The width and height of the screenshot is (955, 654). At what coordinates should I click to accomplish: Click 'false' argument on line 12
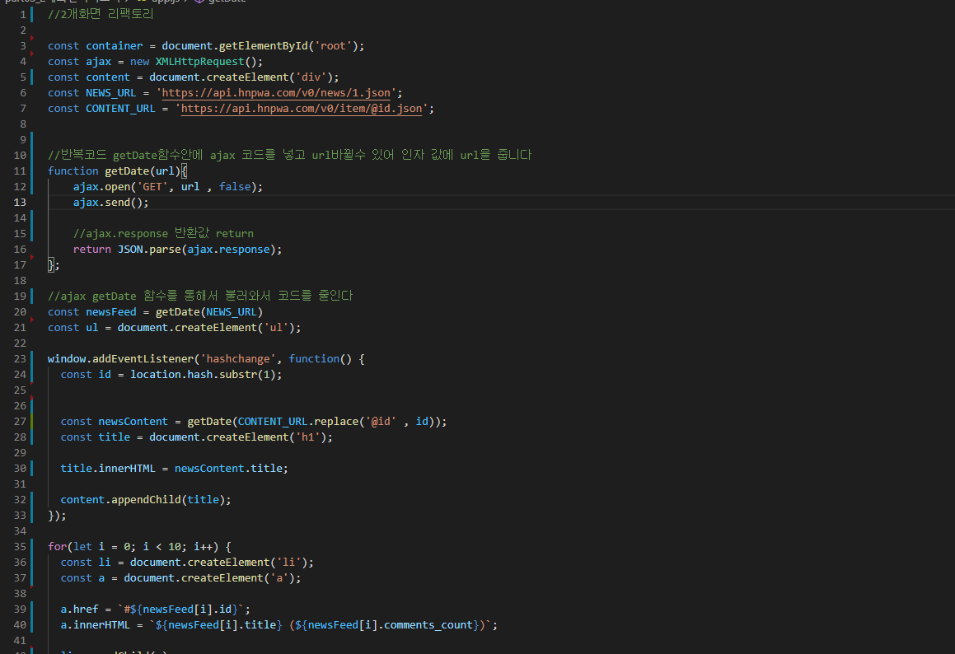(235, 187)
